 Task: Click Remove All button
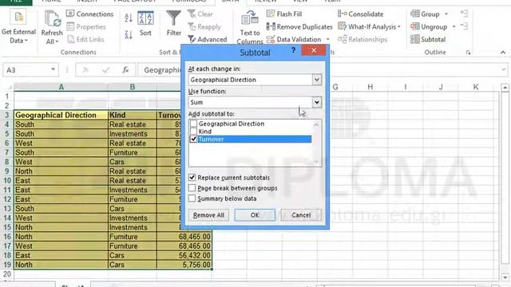[x=208, y=215]
